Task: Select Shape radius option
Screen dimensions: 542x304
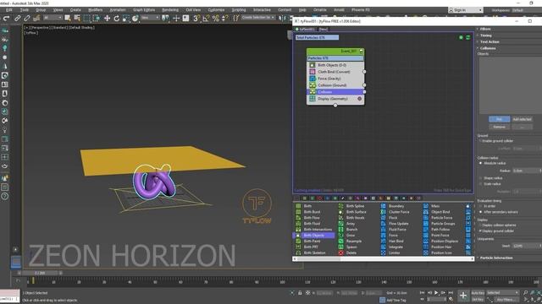Action: click(x=480, y=178)
